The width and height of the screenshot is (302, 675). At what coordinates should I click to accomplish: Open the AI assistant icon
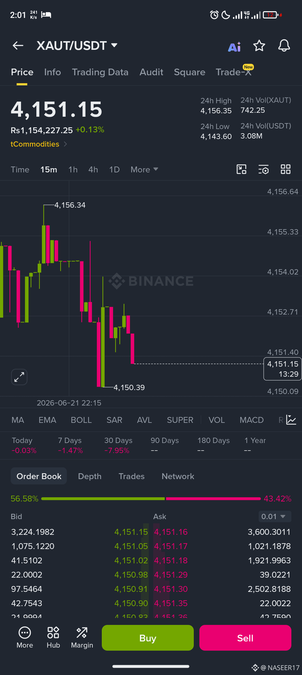(x=234, y=47)
